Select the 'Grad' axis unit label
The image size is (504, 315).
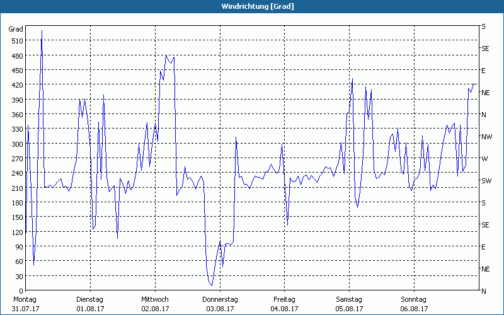16,29
